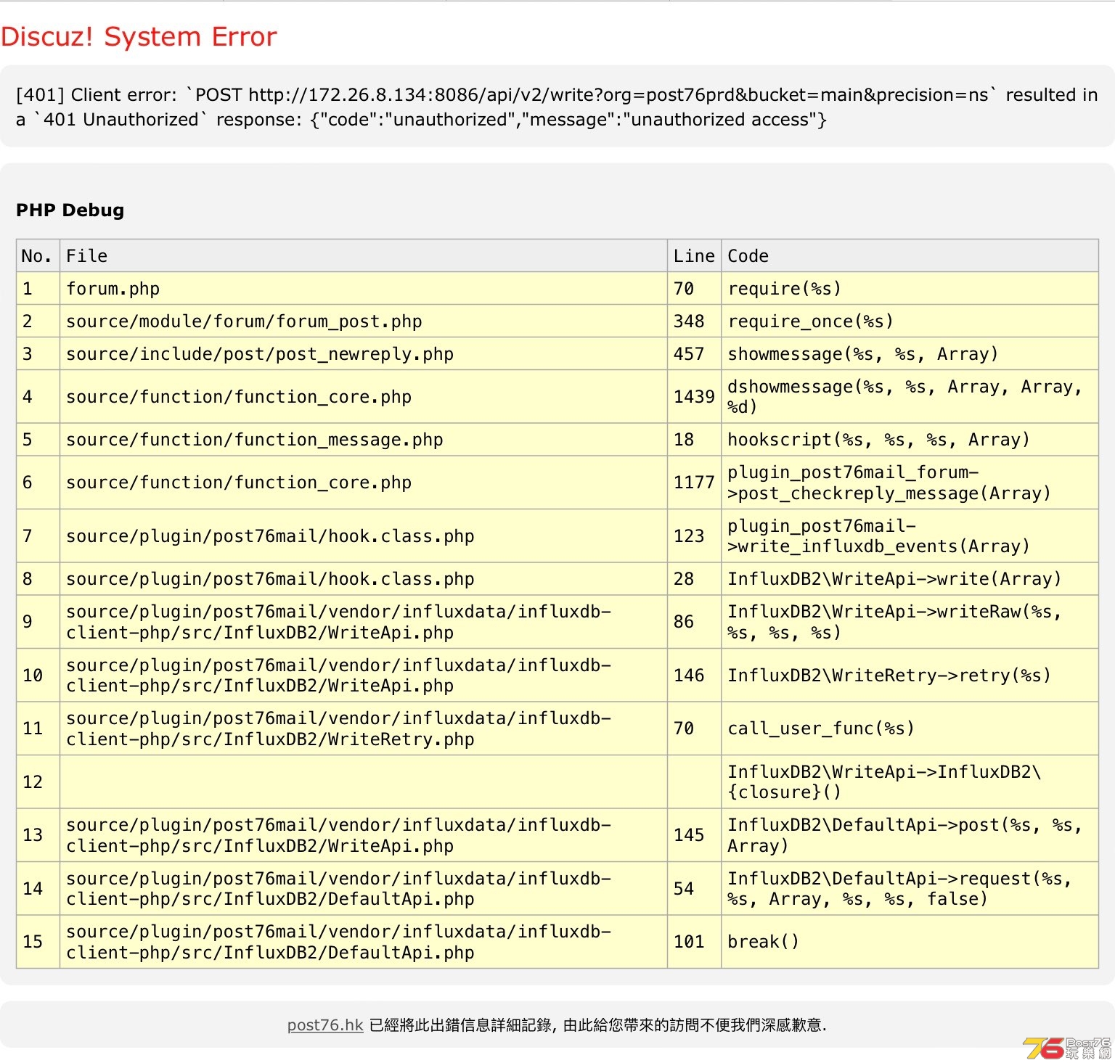Image resolution: width=1115 pixels, height=1063 pixels.
Task: Click the 'post_checkreply_message(Array)' code cell
Action: [x=910, y=482]
